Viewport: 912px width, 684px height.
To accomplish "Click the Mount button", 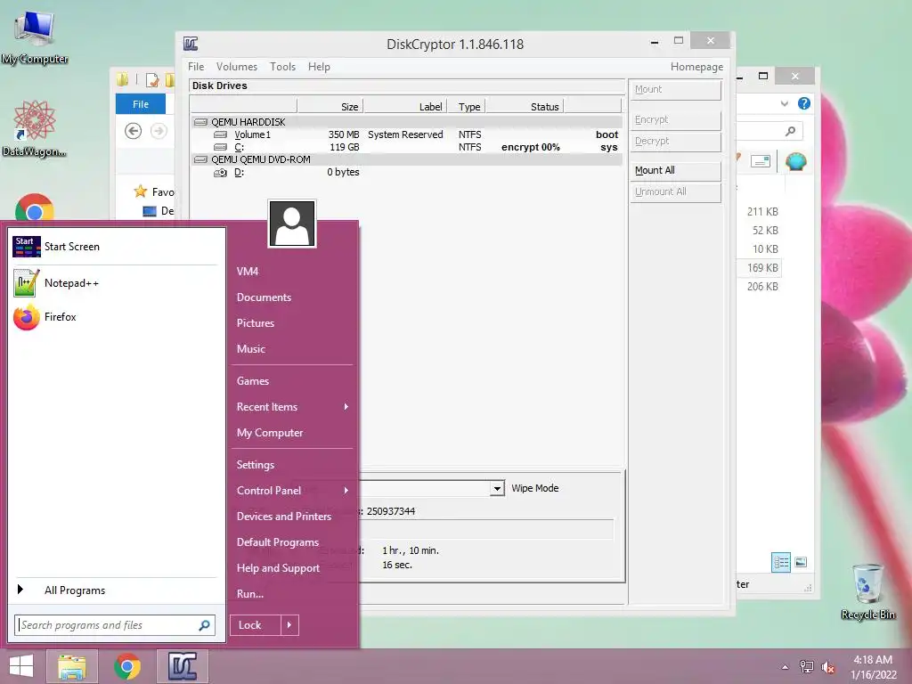I will tap(675, 90).
